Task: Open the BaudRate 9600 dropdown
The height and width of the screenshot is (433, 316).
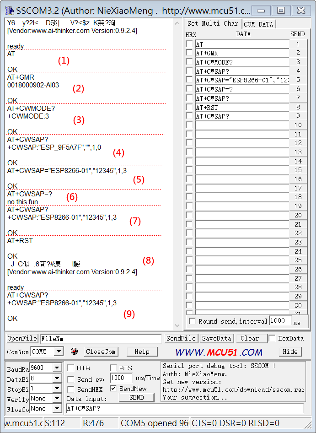Action: pyautogui.click(x=57, y=368)
